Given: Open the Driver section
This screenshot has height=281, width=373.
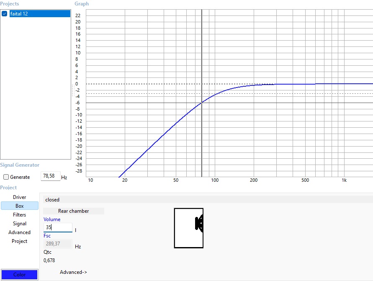Looking at the screenshot, I should point(20,197).
